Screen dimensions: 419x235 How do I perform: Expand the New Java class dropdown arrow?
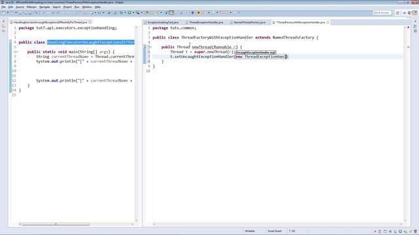click(x=103, y=12)
